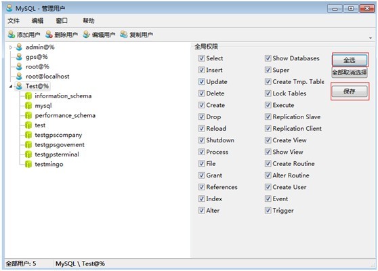Open the toolbar overflow arrow

371,38
